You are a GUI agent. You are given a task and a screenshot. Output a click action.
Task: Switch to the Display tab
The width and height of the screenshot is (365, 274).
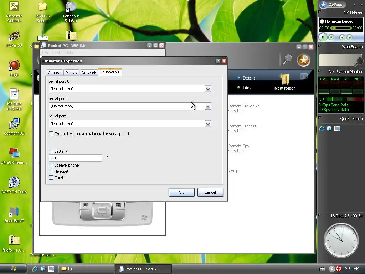(71, 73)
